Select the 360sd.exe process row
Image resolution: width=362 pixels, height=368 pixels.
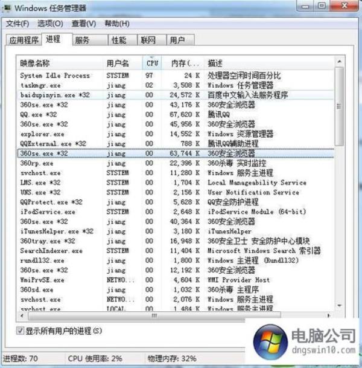click(x=176, y=290)
